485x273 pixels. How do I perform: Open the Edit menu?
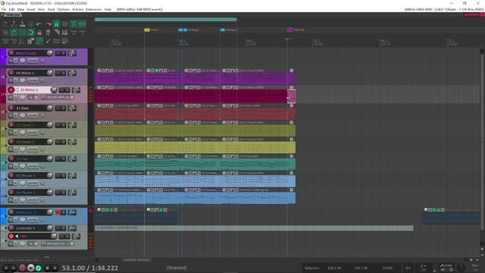click(x=12, y=9)
